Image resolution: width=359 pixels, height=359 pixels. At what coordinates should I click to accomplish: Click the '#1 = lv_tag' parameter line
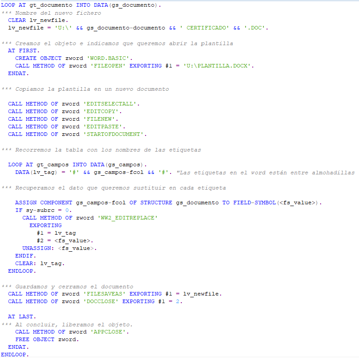click(56, 233)
